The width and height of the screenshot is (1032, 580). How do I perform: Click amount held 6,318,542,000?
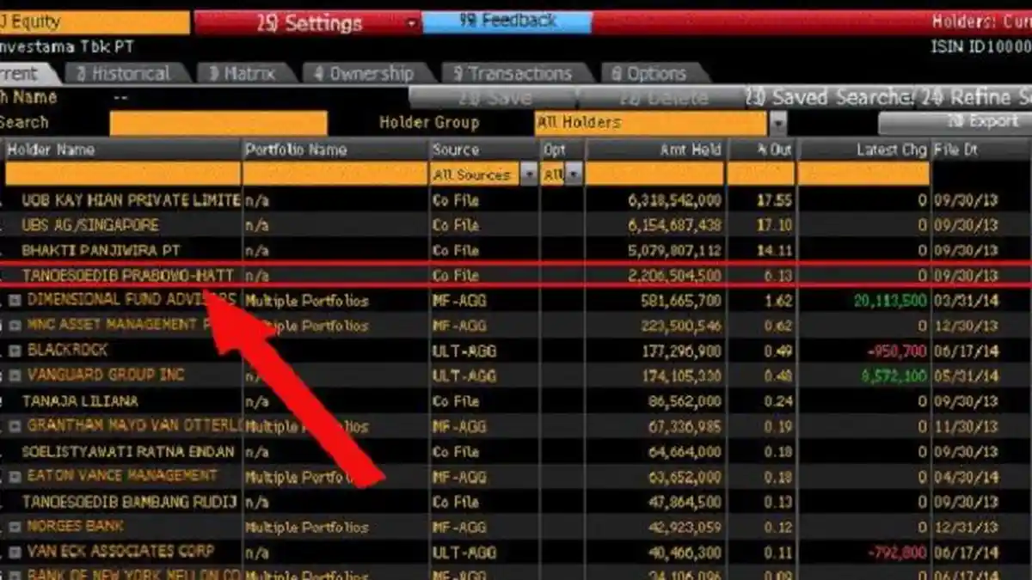675,200
